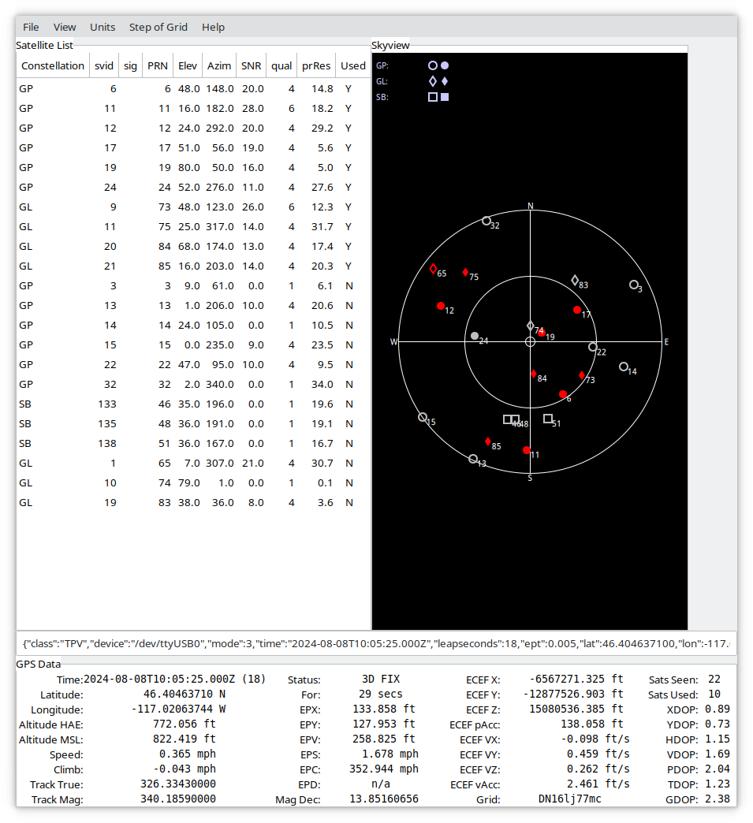Click red diamond satellite 85 marker
Image resolution: width=753 pixels, height=823 pixels.
(488, 441)
